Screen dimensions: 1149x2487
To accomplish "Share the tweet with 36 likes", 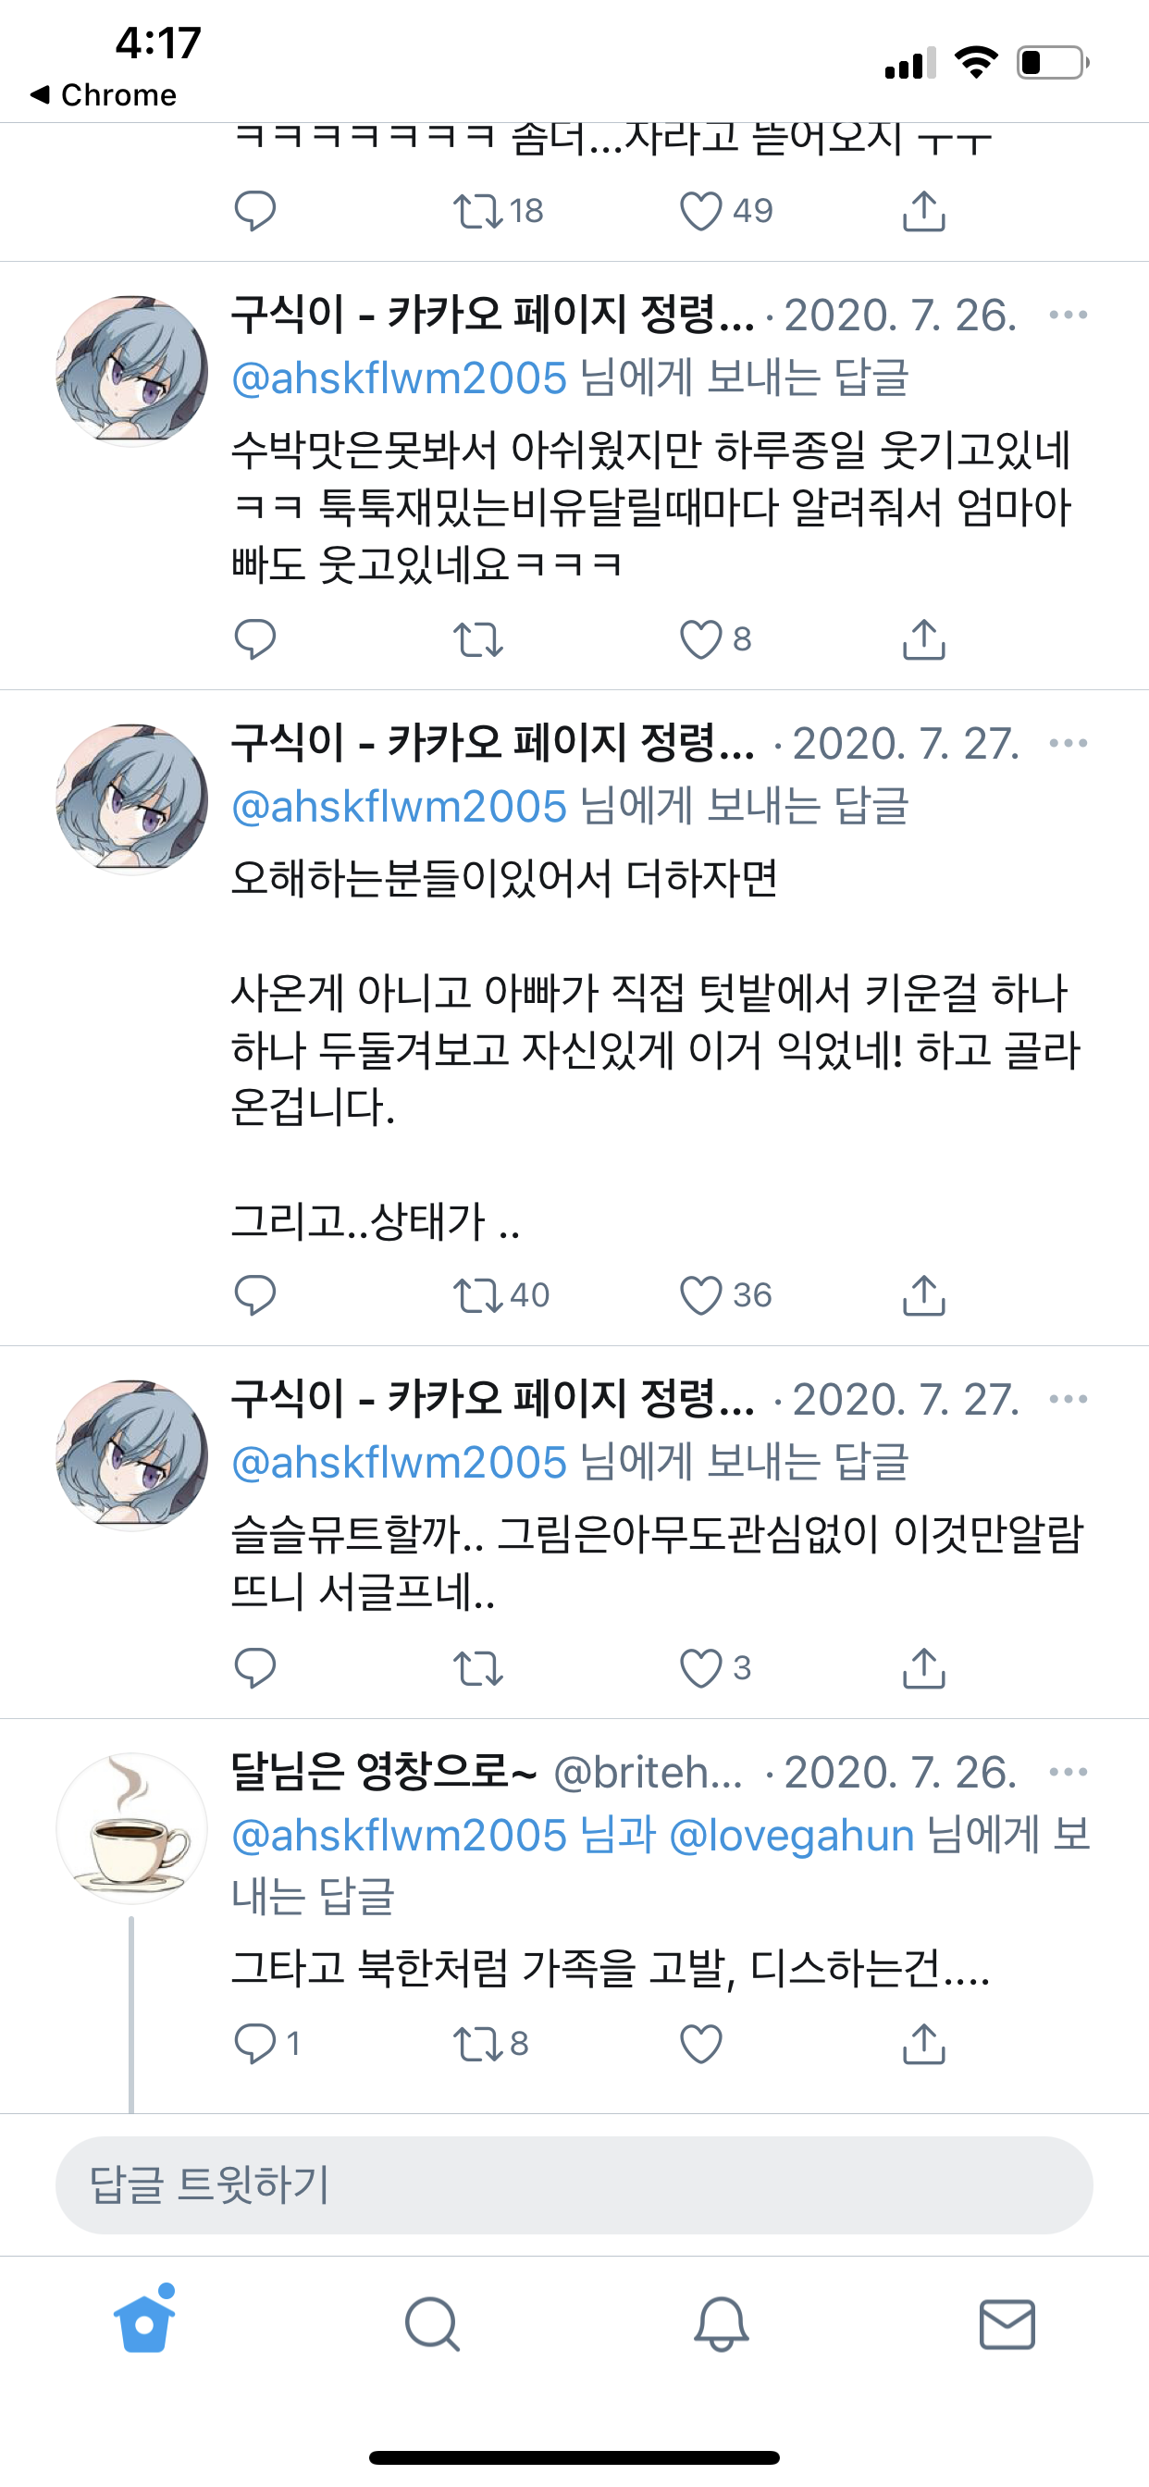I will click(924, 1294).
